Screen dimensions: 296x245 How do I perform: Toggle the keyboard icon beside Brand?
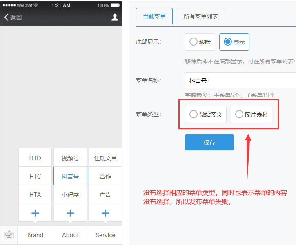[9, 235]
